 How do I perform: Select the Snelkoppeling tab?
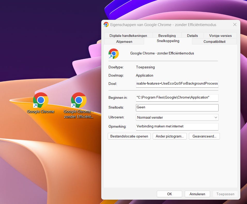click(x=168, y=41)
